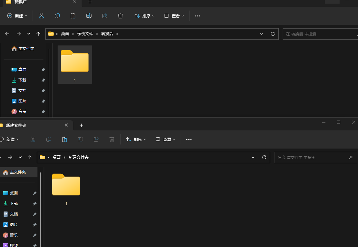358x247 pixels.
Task: Click the Paste icon in the toolbar
Action: (x=73, y=16)
